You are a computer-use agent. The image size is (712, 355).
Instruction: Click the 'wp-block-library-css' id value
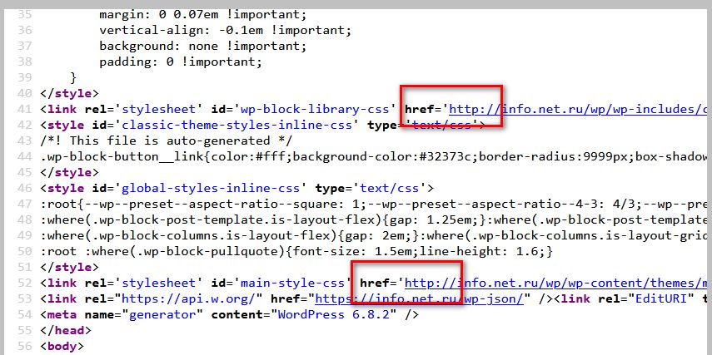[315, 109]
